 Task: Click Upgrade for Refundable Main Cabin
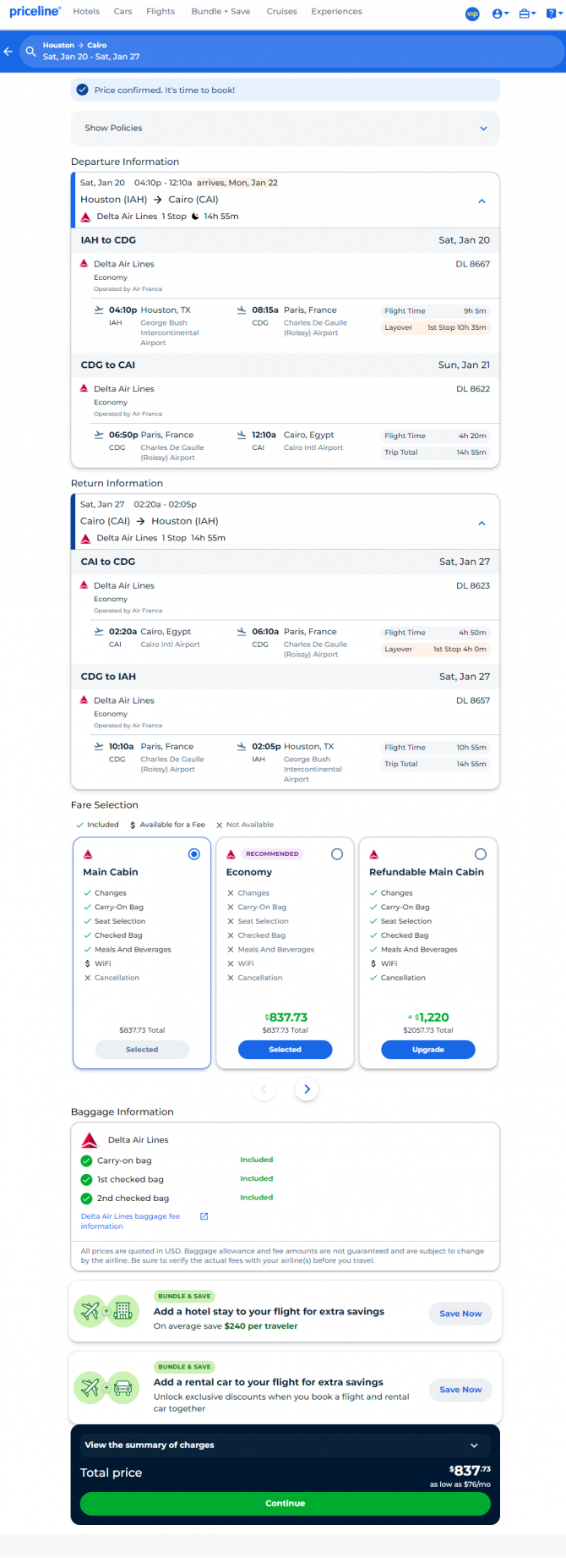pyautogui.click(x=428, y=1050)
